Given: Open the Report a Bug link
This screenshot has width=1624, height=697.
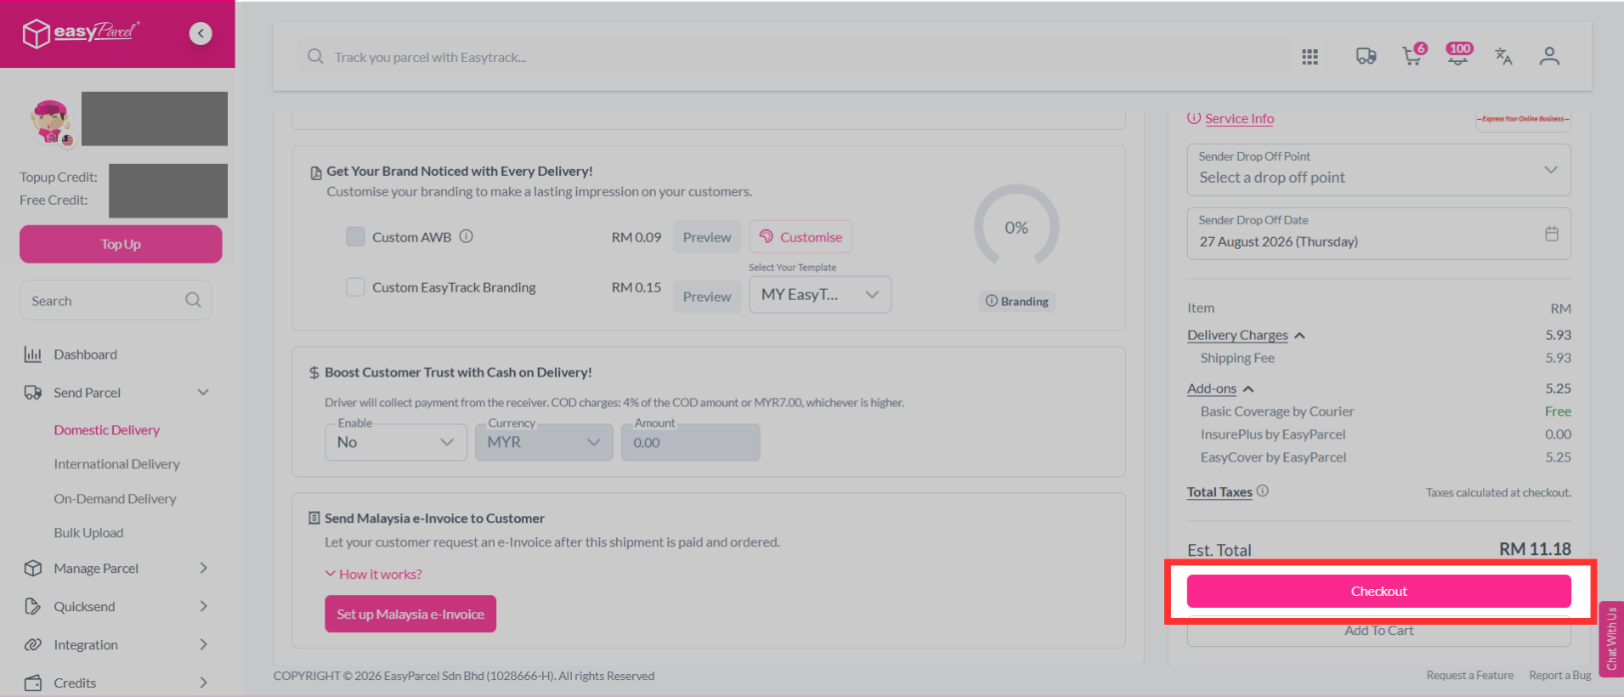Looking at the screenshot, I should [1560, 675].
